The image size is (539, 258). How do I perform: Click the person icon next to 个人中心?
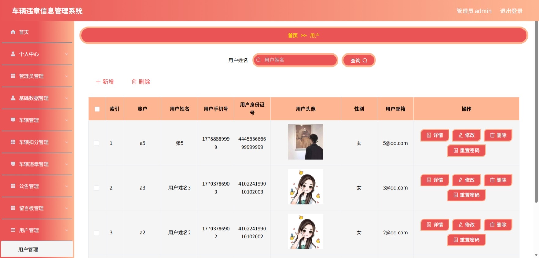(x=13, y=54)
